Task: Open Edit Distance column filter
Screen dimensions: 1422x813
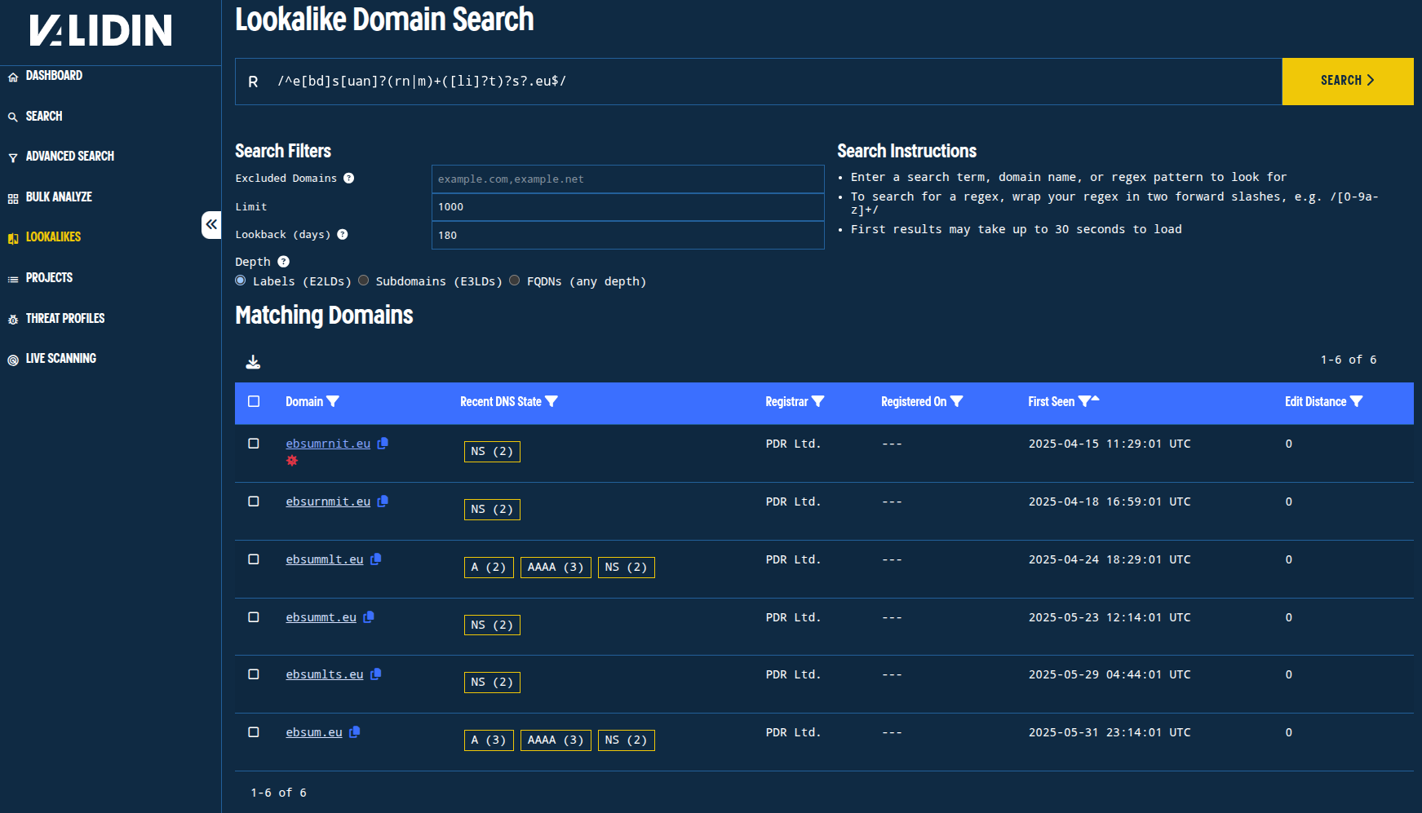Action: click(x=1357, y=401)
